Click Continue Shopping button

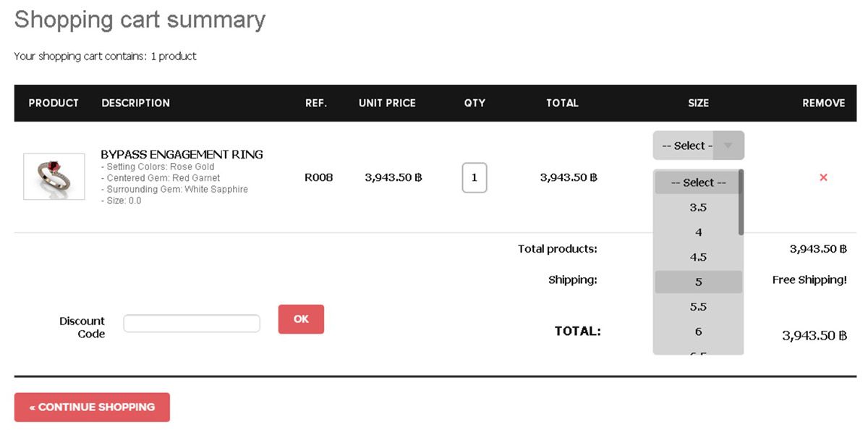(92, 407)
